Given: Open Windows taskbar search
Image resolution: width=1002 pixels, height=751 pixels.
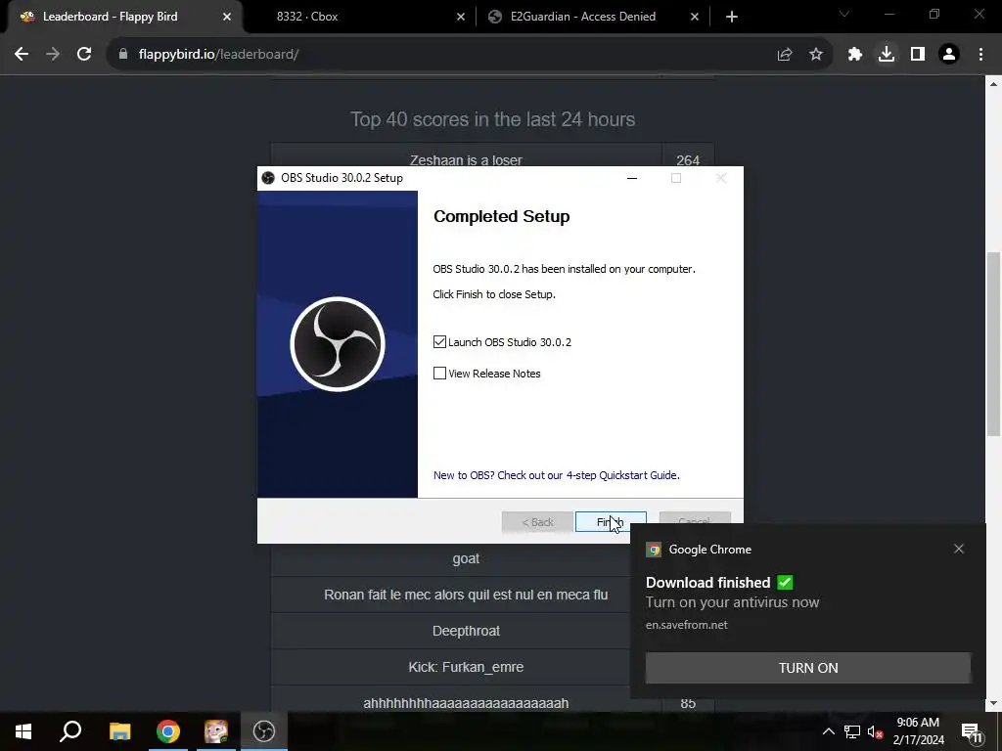Looking at the screenshot, I should point(70,731).
